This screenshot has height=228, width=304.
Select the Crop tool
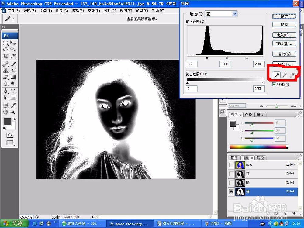[5, 56]
